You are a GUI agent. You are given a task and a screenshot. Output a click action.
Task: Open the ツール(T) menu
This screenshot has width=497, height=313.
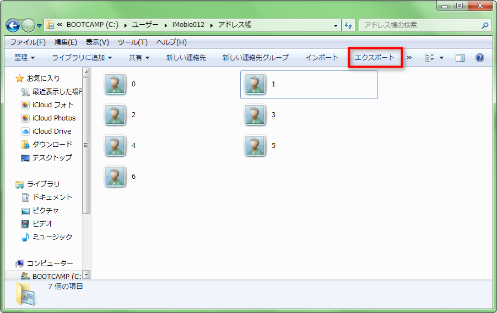pos(132,42)
